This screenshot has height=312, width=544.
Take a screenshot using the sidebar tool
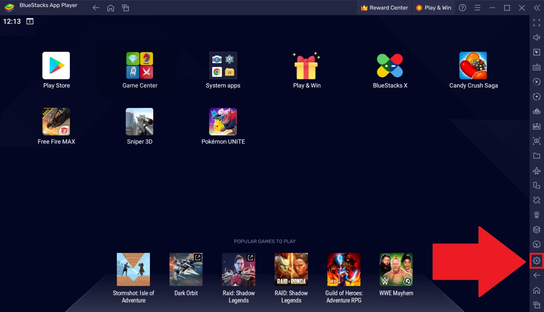pyautogui.click(x=537, y=141)
